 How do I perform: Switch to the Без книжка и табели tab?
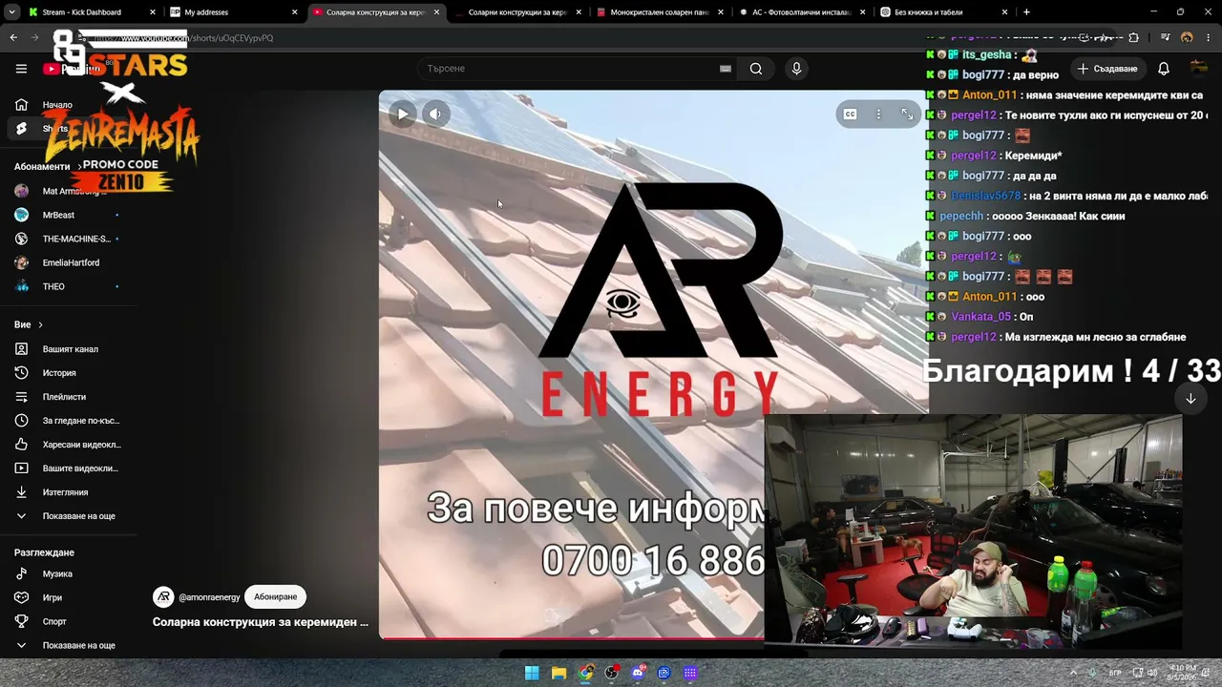(x=941, y=12)
